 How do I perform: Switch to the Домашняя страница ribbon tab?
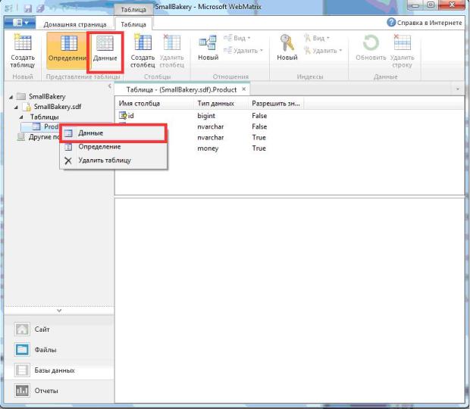pos(75,24)
